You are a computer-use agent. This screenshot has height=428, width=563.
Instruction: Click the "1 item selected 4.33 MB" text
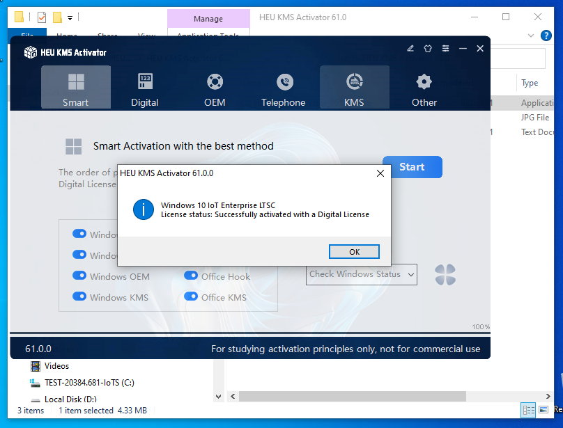point(102,411)
